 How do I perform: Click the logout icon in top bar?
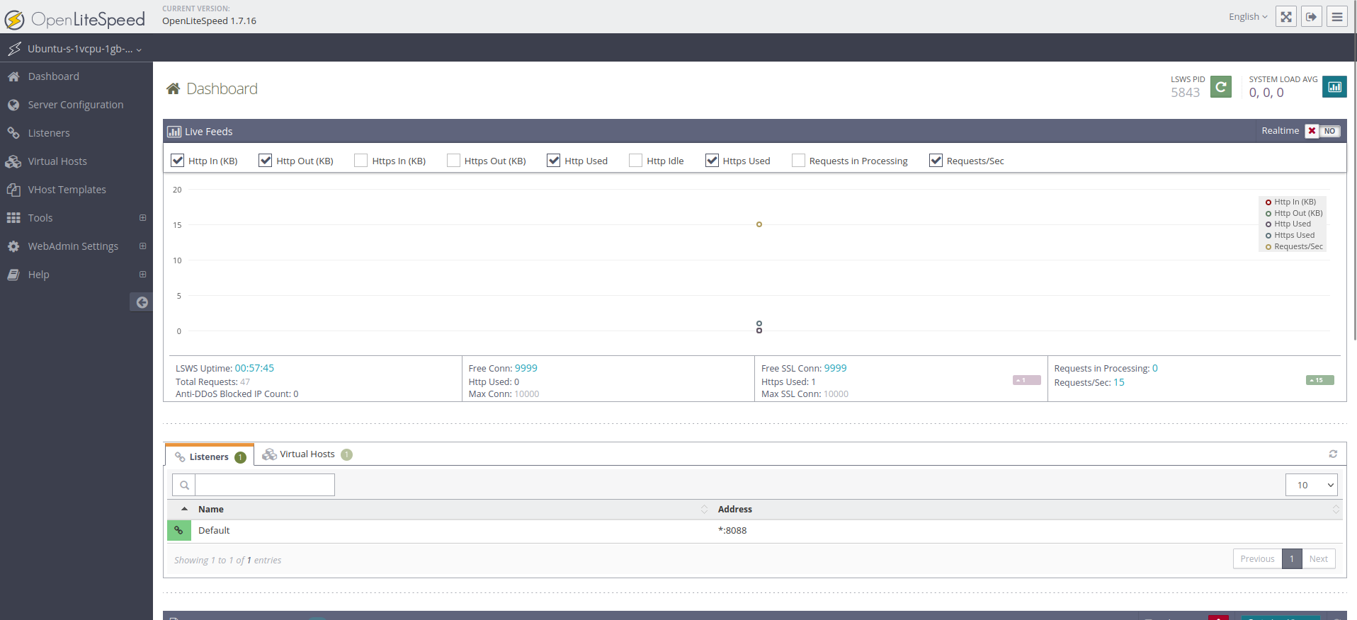(1312, 17)
